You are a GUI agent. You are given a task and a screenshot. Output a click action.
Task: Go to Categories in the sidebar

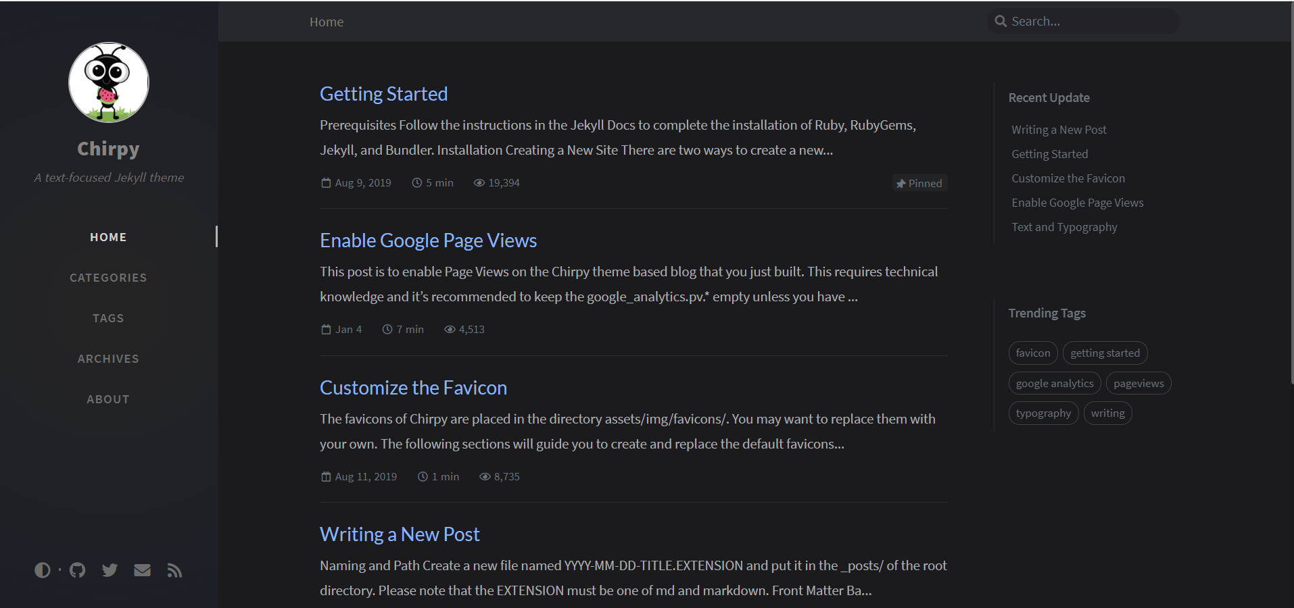(x=108, y=278)
